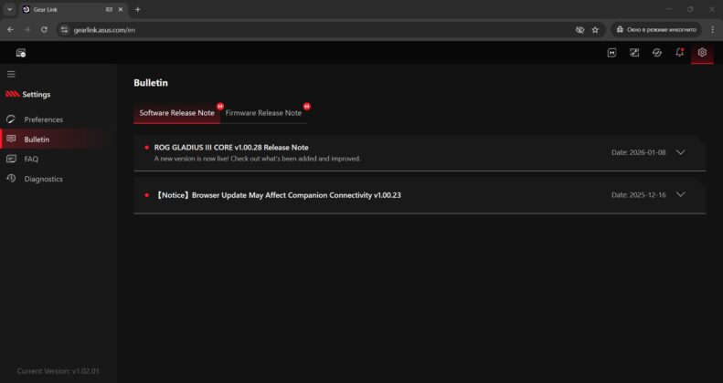Toggle the hamburger sidebar menu
Screen dimensions: 723x383
11,74
